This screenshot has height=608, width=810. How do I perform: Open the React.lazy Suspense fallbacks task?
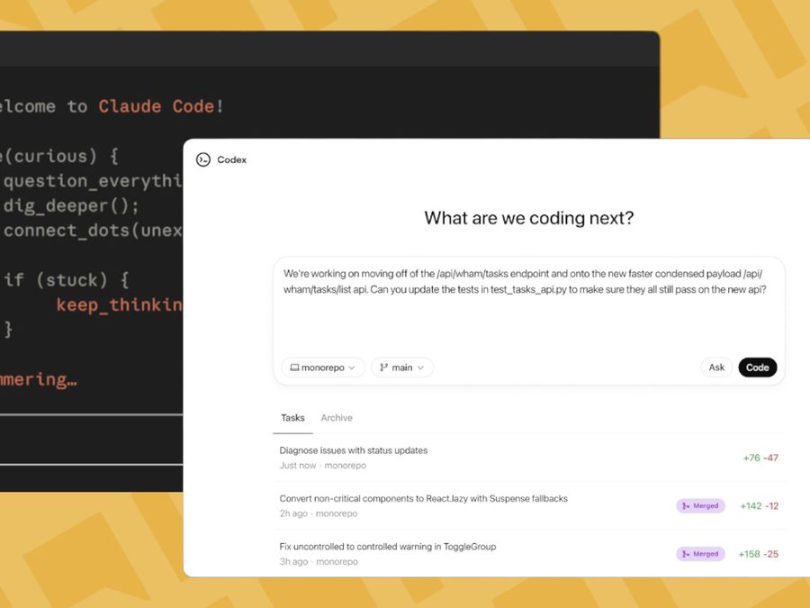coord(423,498)
